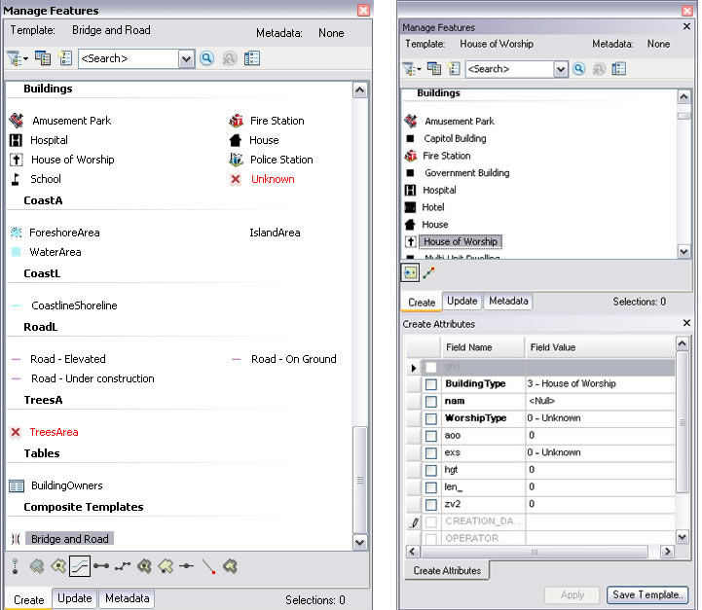
Task: Click the right arrow of attributes horizontal scrollbar
Action: click(667, 552)
